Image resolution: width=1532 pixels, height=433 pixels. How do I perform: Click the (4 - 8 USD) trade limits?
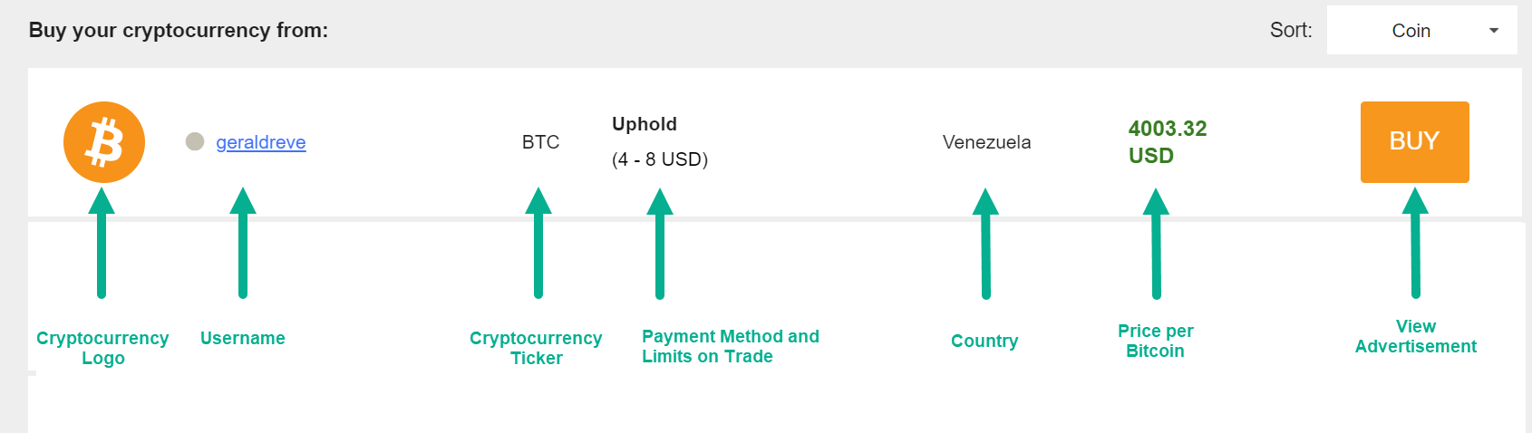click(660, 159)
